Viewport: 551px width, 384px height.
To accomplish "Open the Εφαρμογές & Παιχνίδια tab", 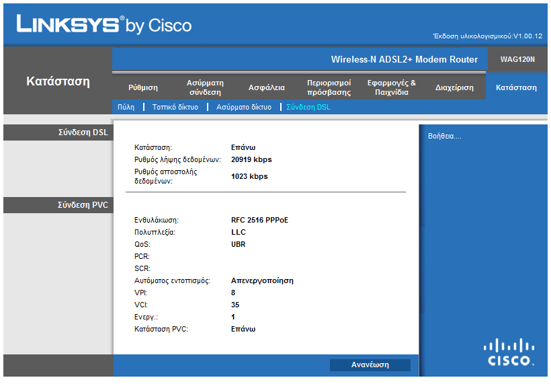I will pos(392,87).
